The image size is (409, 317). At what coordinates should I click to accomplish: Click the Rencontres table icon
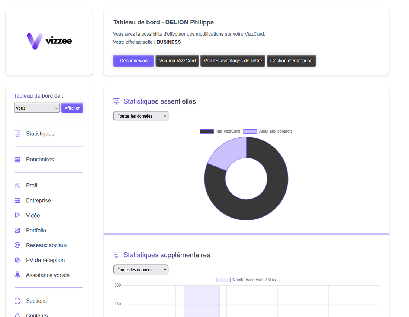(x=17, y=160)
